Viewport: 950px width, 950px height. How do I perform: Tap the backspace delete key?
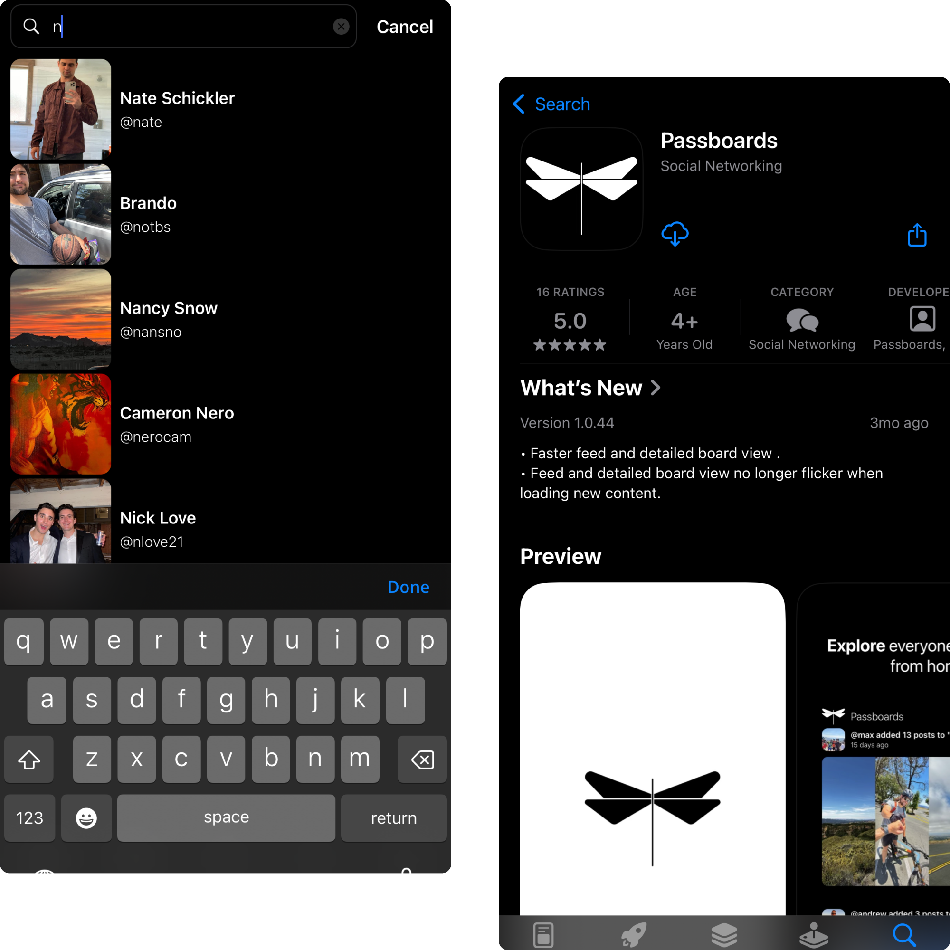(422, 759)
